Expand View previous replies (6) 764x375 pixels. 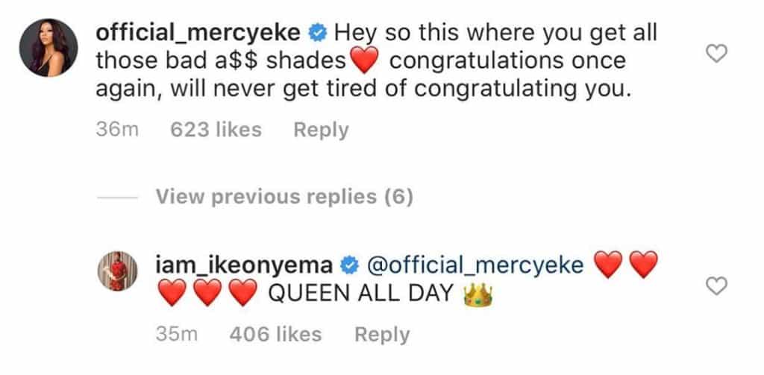(284, 197)
